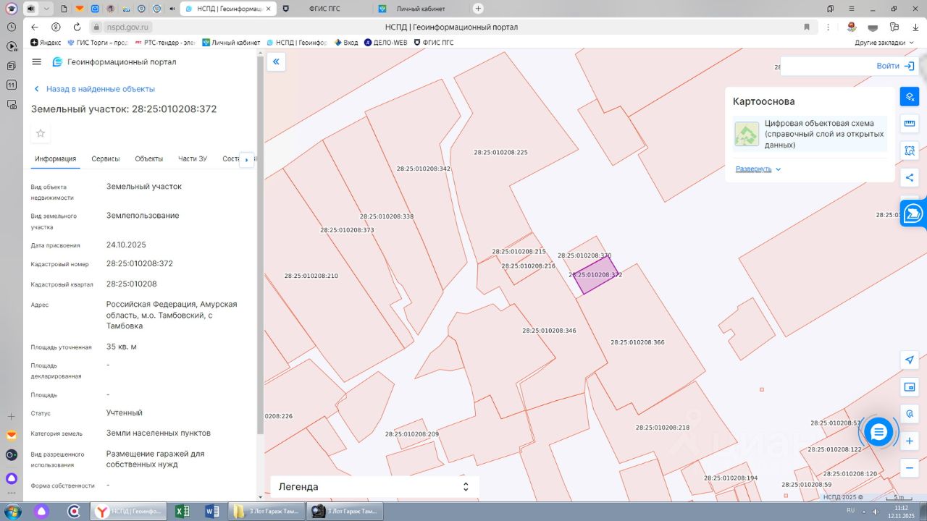Click the highlighted parcel 28:25:010208:372 on map

[x=596, y=276]
